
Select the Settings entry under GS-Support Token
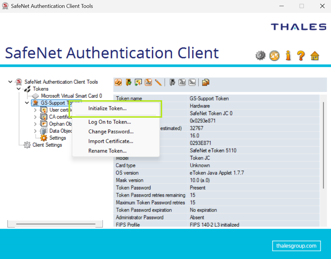pyautogui.click(x=57, y=138)
